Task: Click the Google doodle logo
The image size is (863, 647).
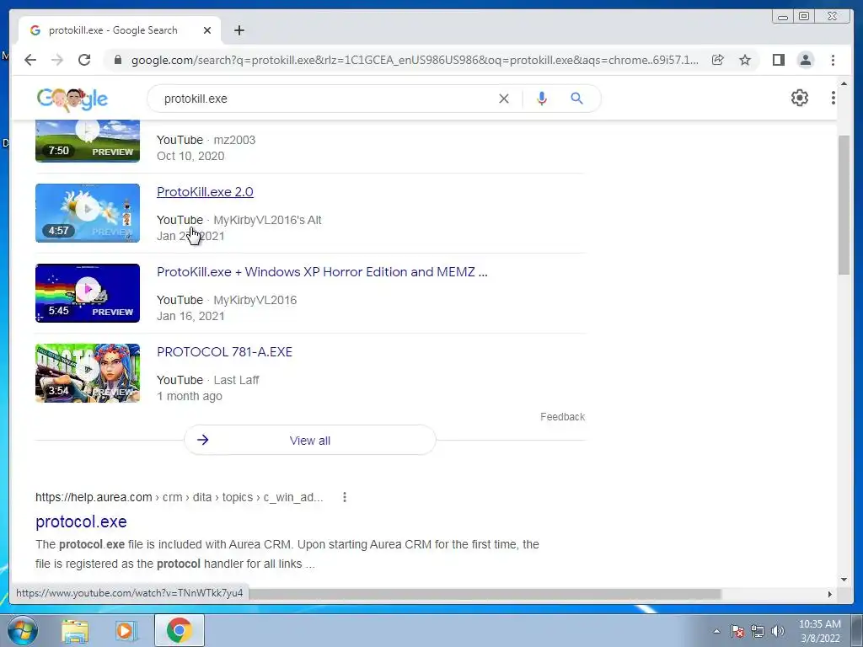Action: pos(72,99)
